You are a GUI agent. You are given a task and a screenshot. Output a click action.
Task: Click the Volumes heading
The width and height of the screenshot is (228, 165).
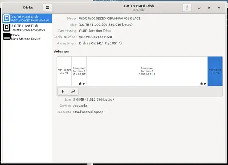[61, 51]
